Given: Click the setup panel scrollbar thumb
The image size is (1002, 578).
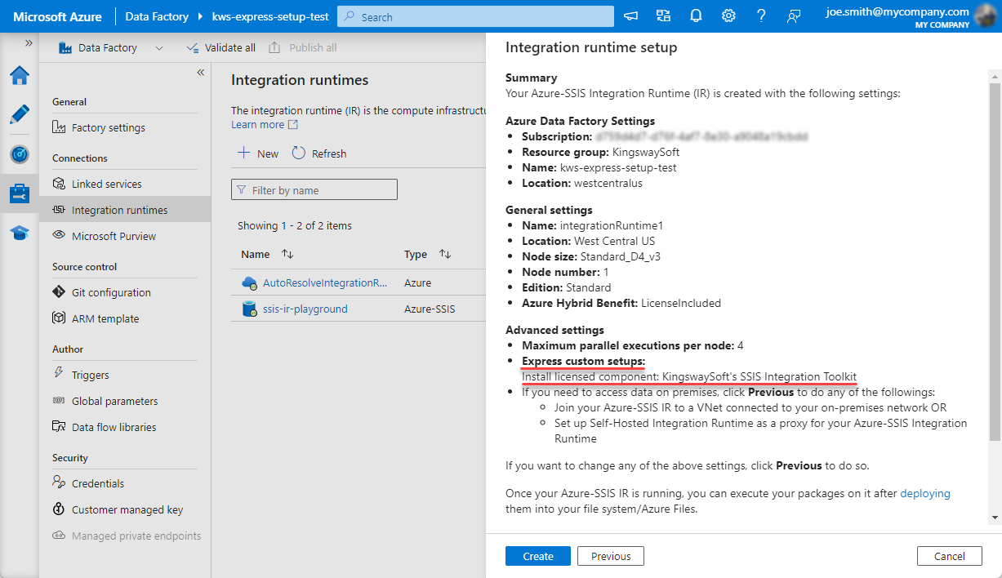Looking at the screenshot, I should pos(995,261).
